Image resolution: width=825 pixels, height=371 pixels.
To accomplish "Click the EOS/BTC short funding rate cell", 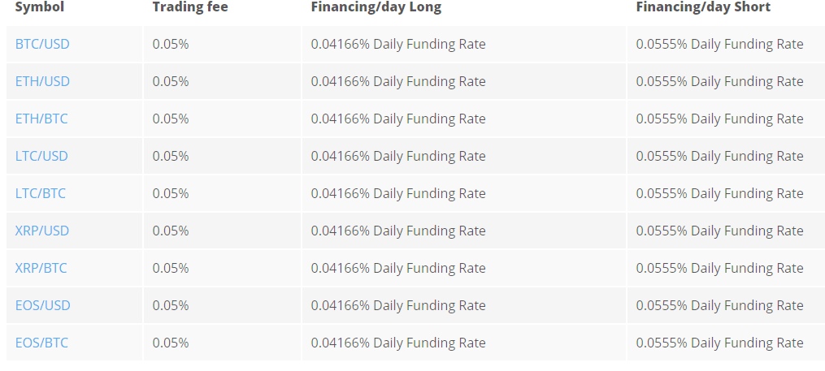I will click(x=719, y=343).
